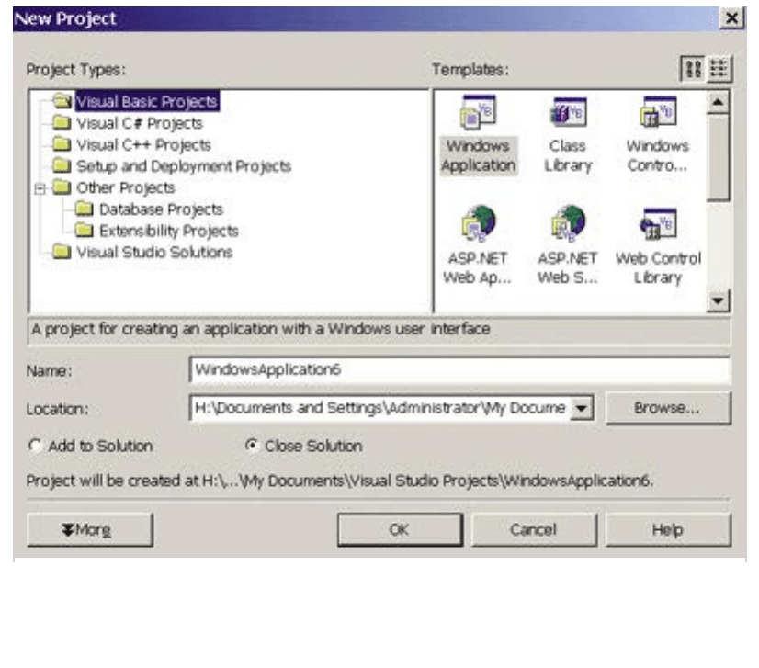Collapse the Other Projects tree node
Screen dimensions: 759x668
(40, 188)
